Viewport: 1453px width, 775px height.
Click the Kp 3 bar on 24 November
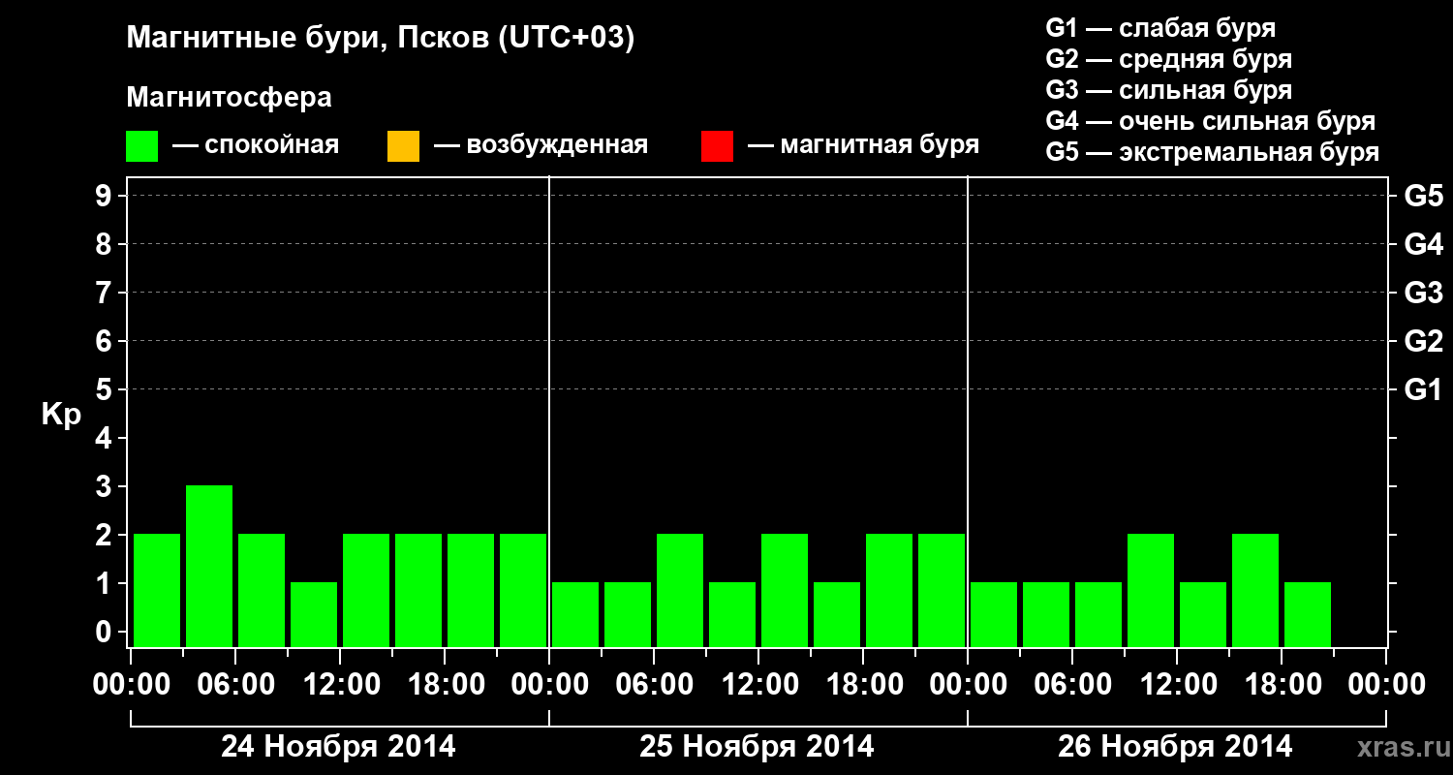(x=209, y=566)
